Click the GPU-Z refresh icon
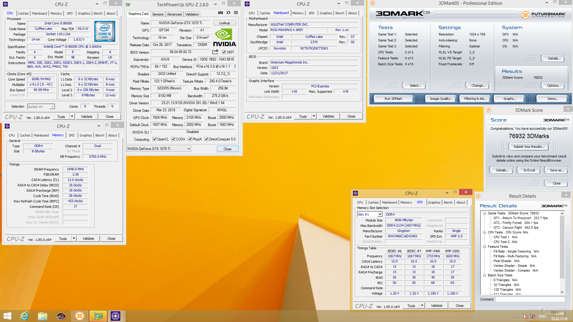This screenshot has height=322, width=573. [228, 13]
